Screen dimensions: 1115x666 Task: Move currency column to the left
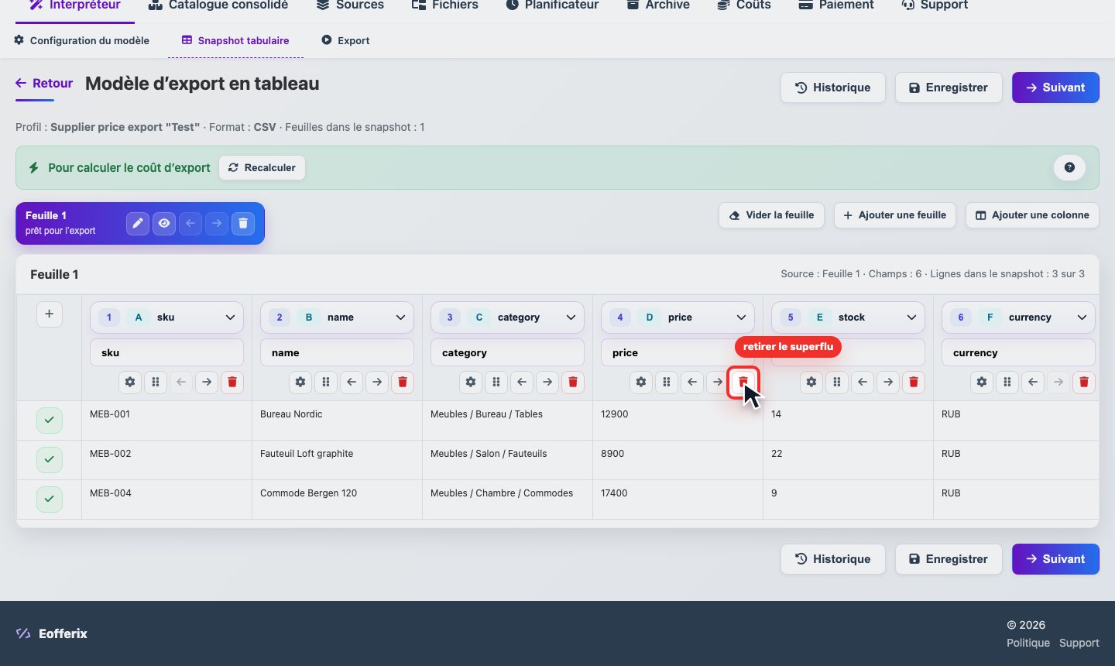point(1033,382)
